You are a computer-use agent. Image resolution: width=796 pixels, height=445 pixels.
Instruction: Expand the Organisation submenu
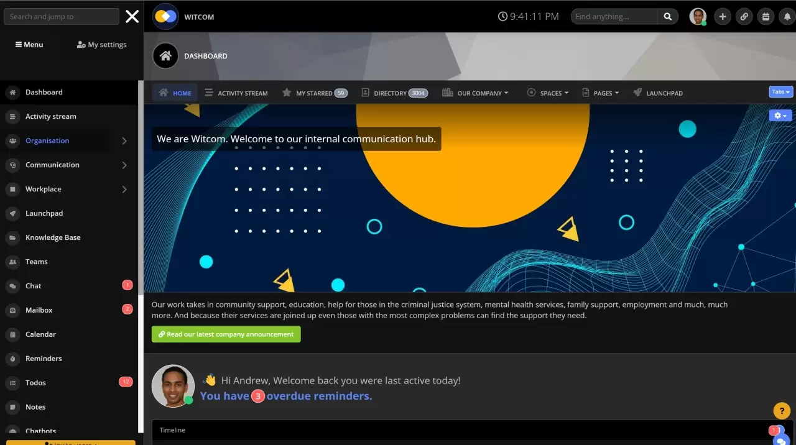(x=124, y=141)
